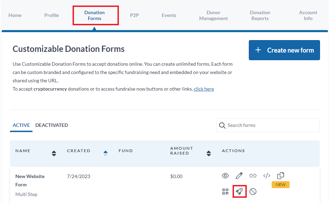Get embed code via code brackets icon
This screenshot has height=204, width=329.
[x=267, y=176]
